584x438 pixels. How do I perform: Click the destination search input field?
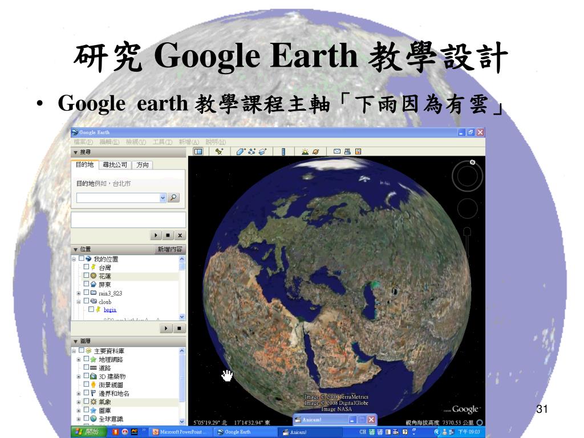click(x=118, y=198)
